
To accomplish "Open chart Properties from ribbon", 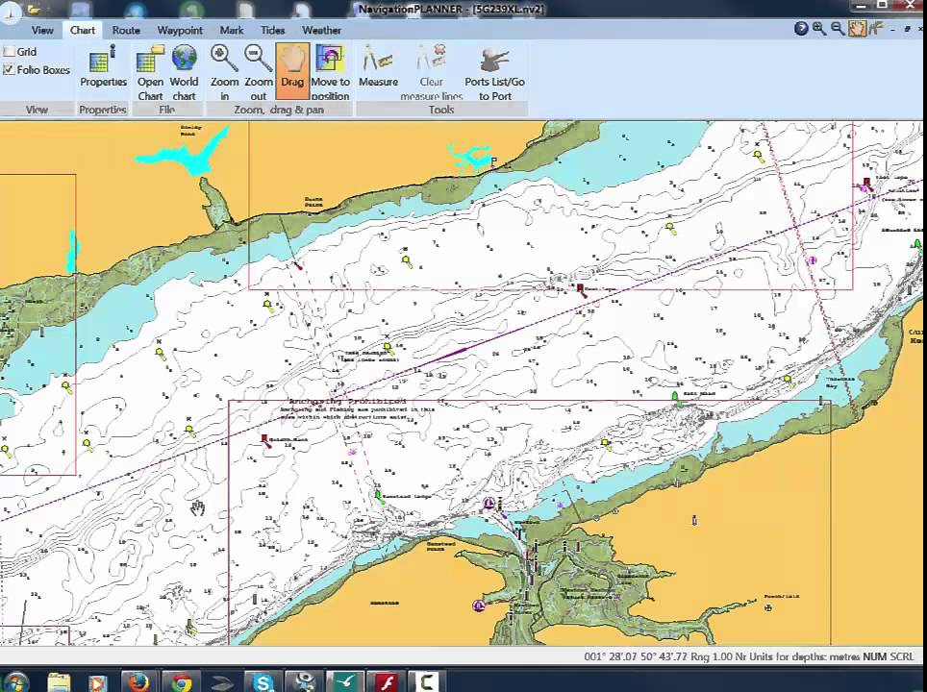I will point(103,68).
